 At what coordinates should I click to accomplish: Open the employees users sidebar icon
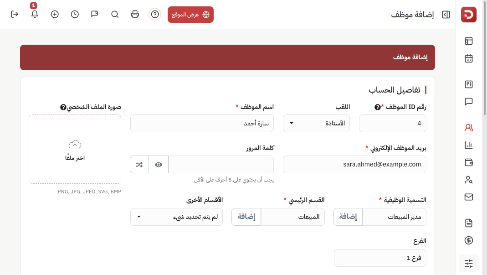point(469,128)
